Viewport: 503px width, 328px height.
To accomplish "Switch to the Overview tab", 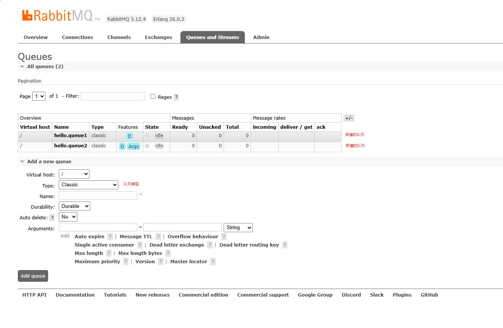I will pos(36,37).
